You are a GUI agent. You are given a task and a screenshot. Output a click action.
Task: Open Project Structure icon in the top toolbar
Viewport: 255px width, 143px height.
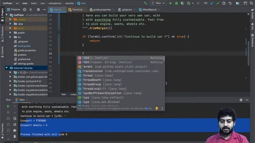tap(237, 3)
